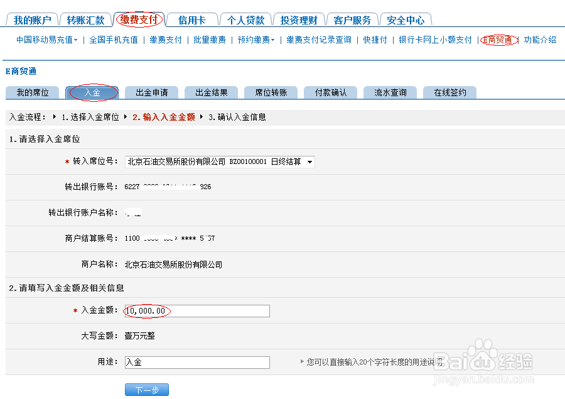Click inside the 用途 input field
This screenshot has width=565, height=399.
(196, 362)
